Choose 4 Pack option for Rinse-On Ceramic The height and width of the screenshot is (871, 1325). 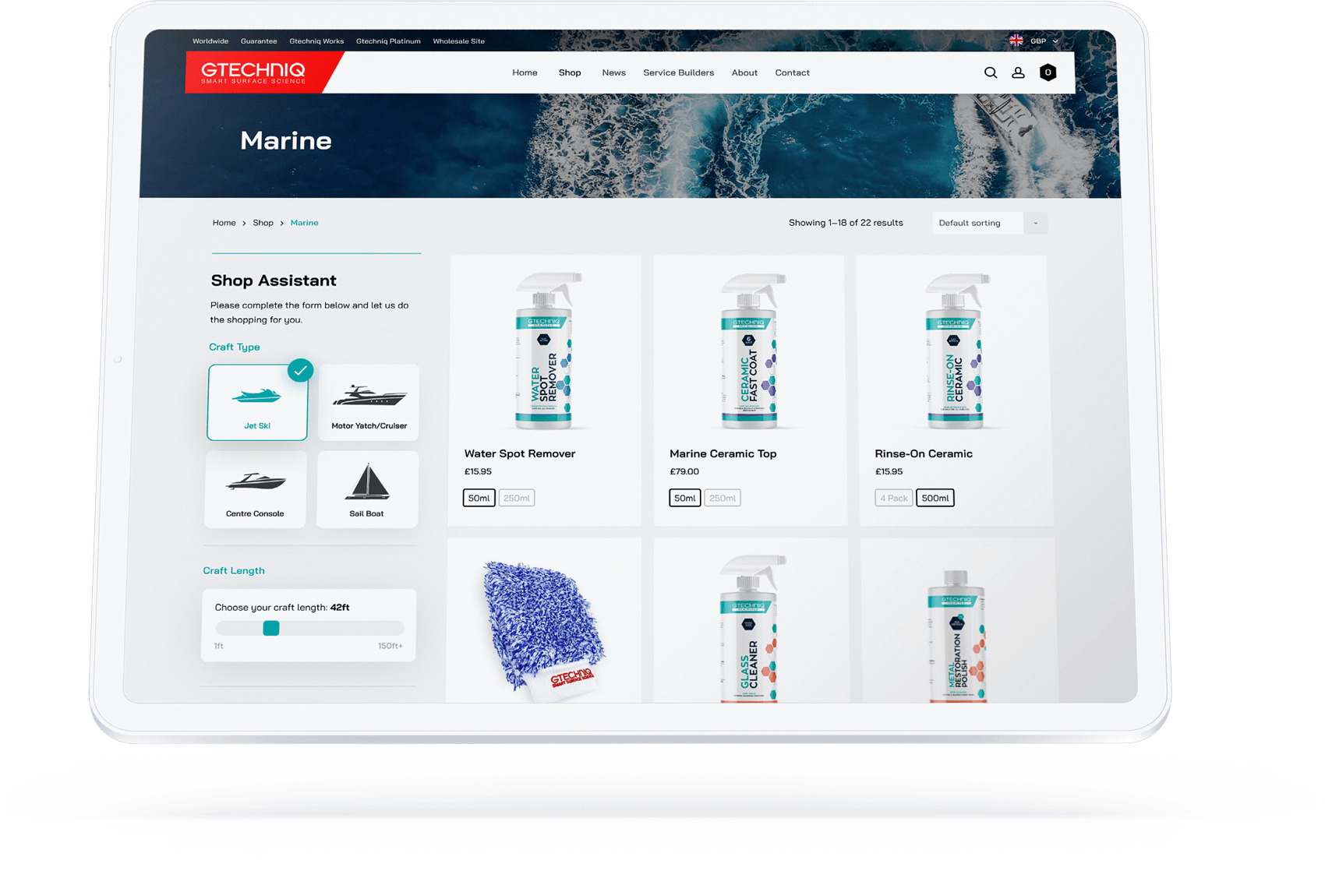pyautogui.click(x=893, y=498)
